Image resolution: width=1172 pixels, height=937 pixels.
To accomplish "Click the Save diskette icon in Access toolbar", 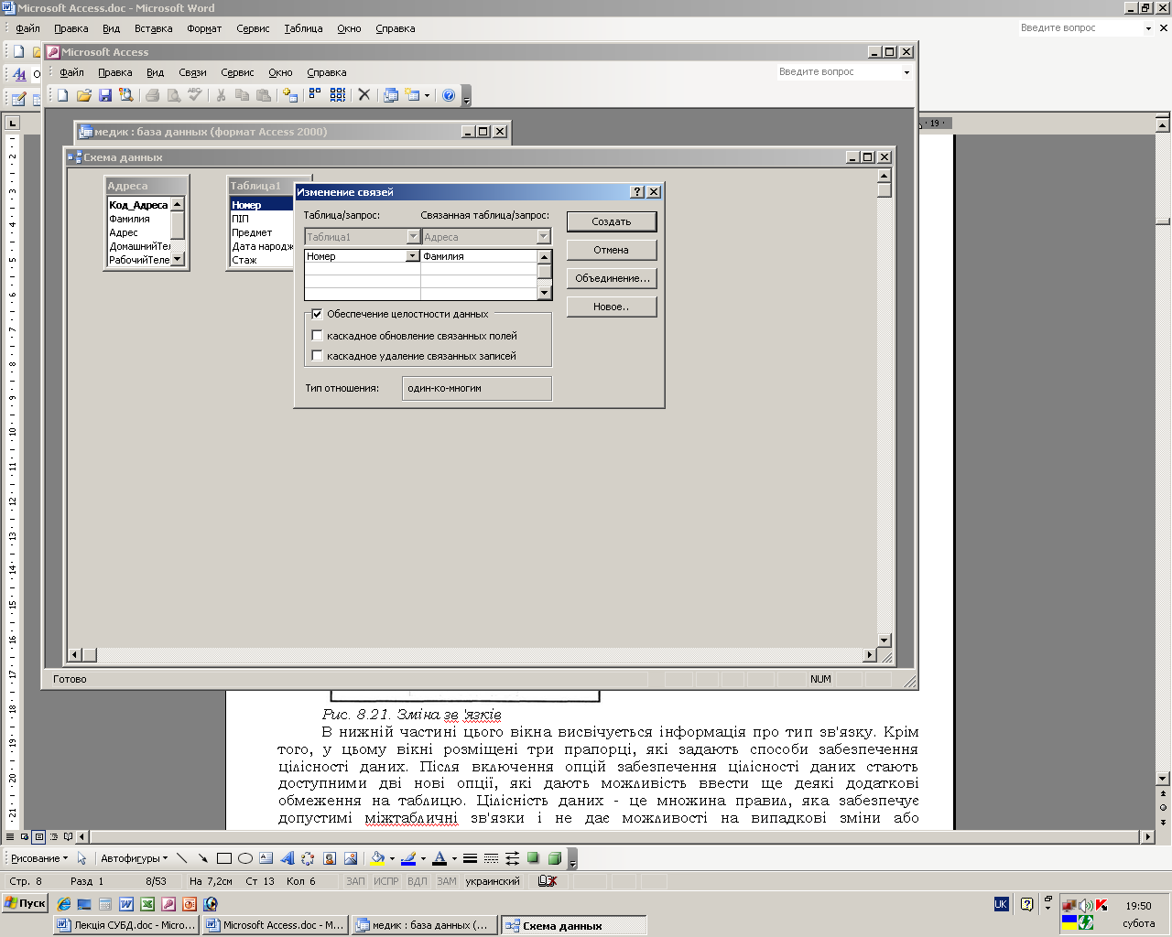I will point(105,95).
